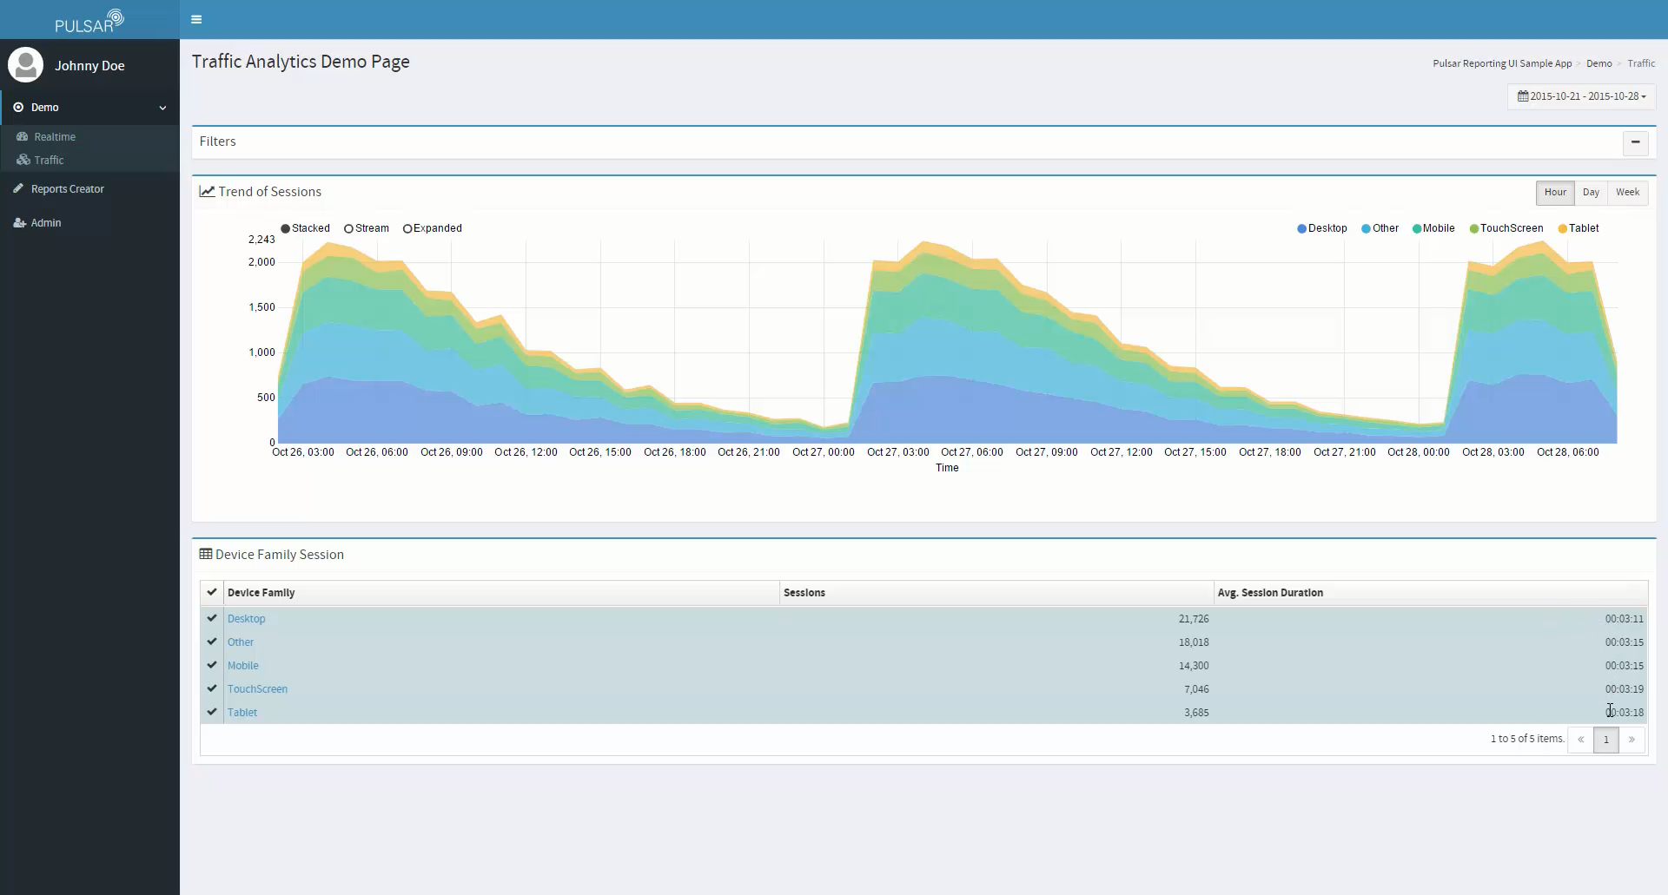Open the Mobile device family link
Image resolution: width=1668 pixels, height=895 pixels.
(x=243, y=666)
